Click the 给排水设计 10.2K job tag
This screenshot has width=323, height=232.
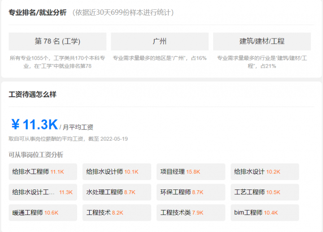coord(265,172)
